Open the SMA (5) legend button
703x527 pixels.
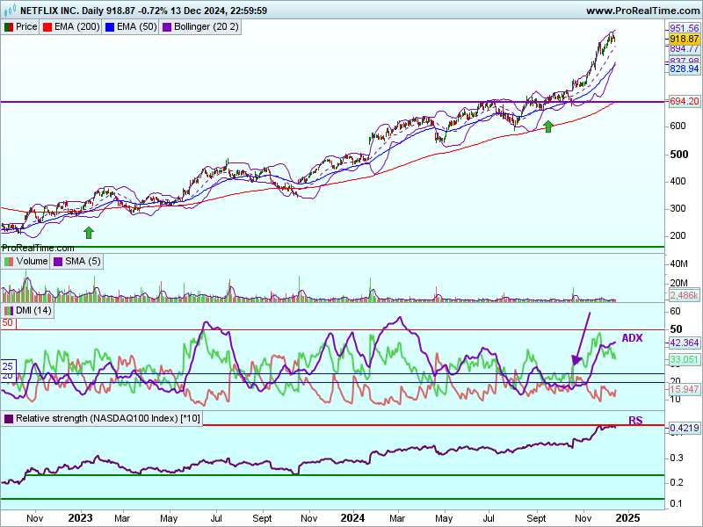76,261
